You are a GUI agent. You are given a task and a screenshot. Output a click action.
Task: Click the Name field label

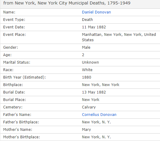pyautogui.click(x=9, y=12)
